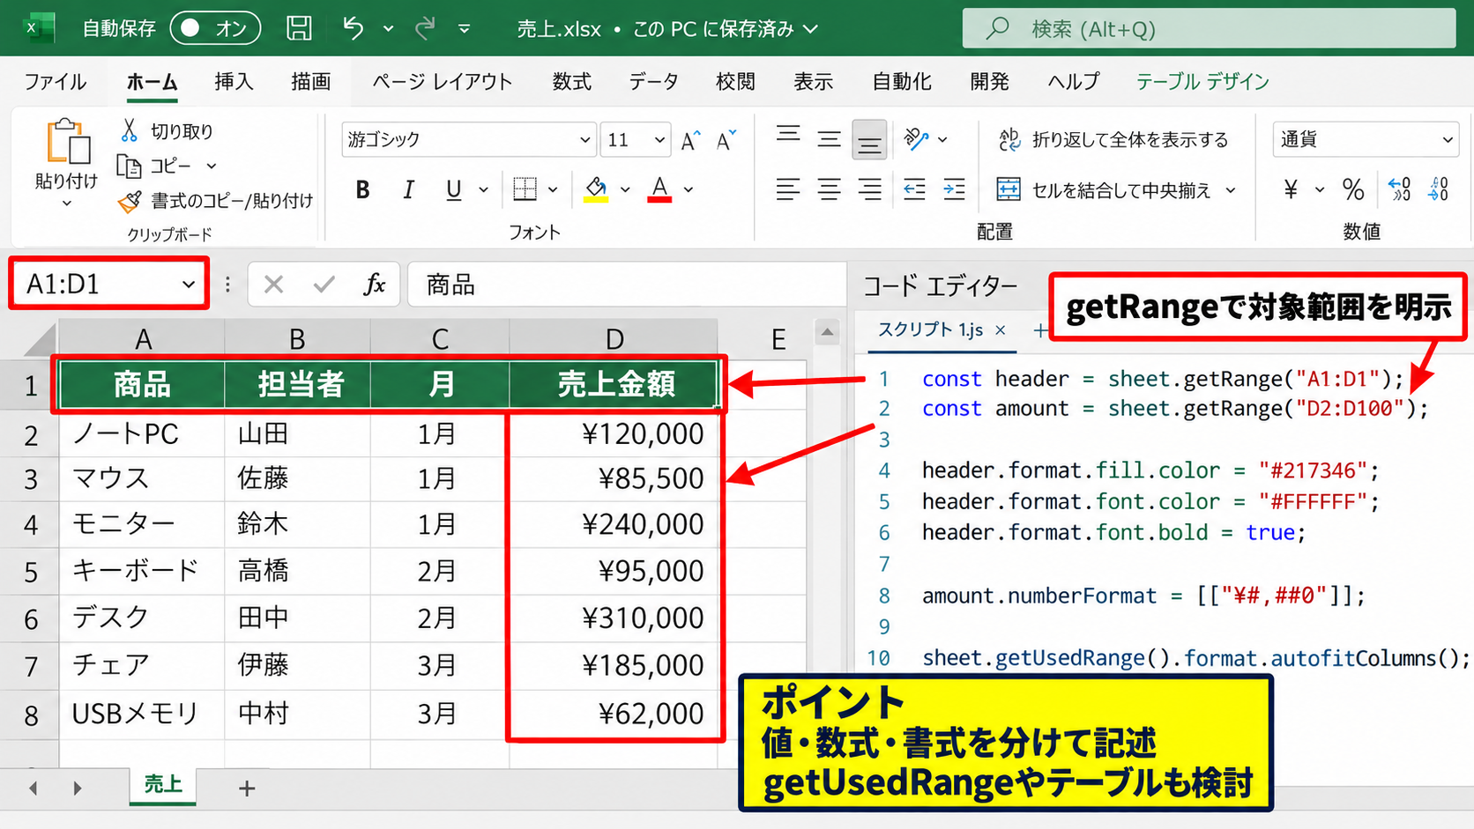Toggle Bold formatting
The height and width of the screenshot is (829, 1474).
click(x=362, y=189)
